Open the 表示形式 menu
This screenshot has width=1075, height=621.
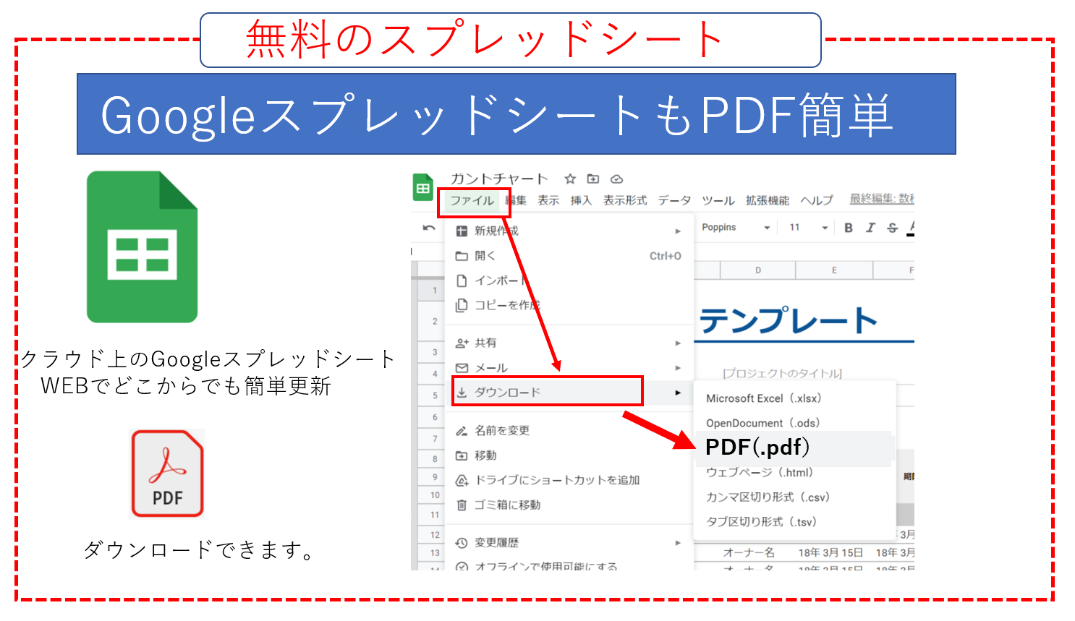625,200
